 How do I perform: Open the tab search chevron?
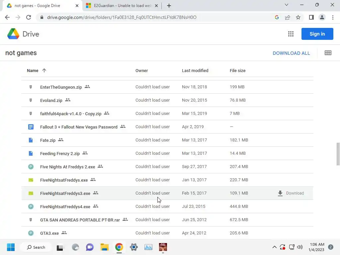click(287, 5)
